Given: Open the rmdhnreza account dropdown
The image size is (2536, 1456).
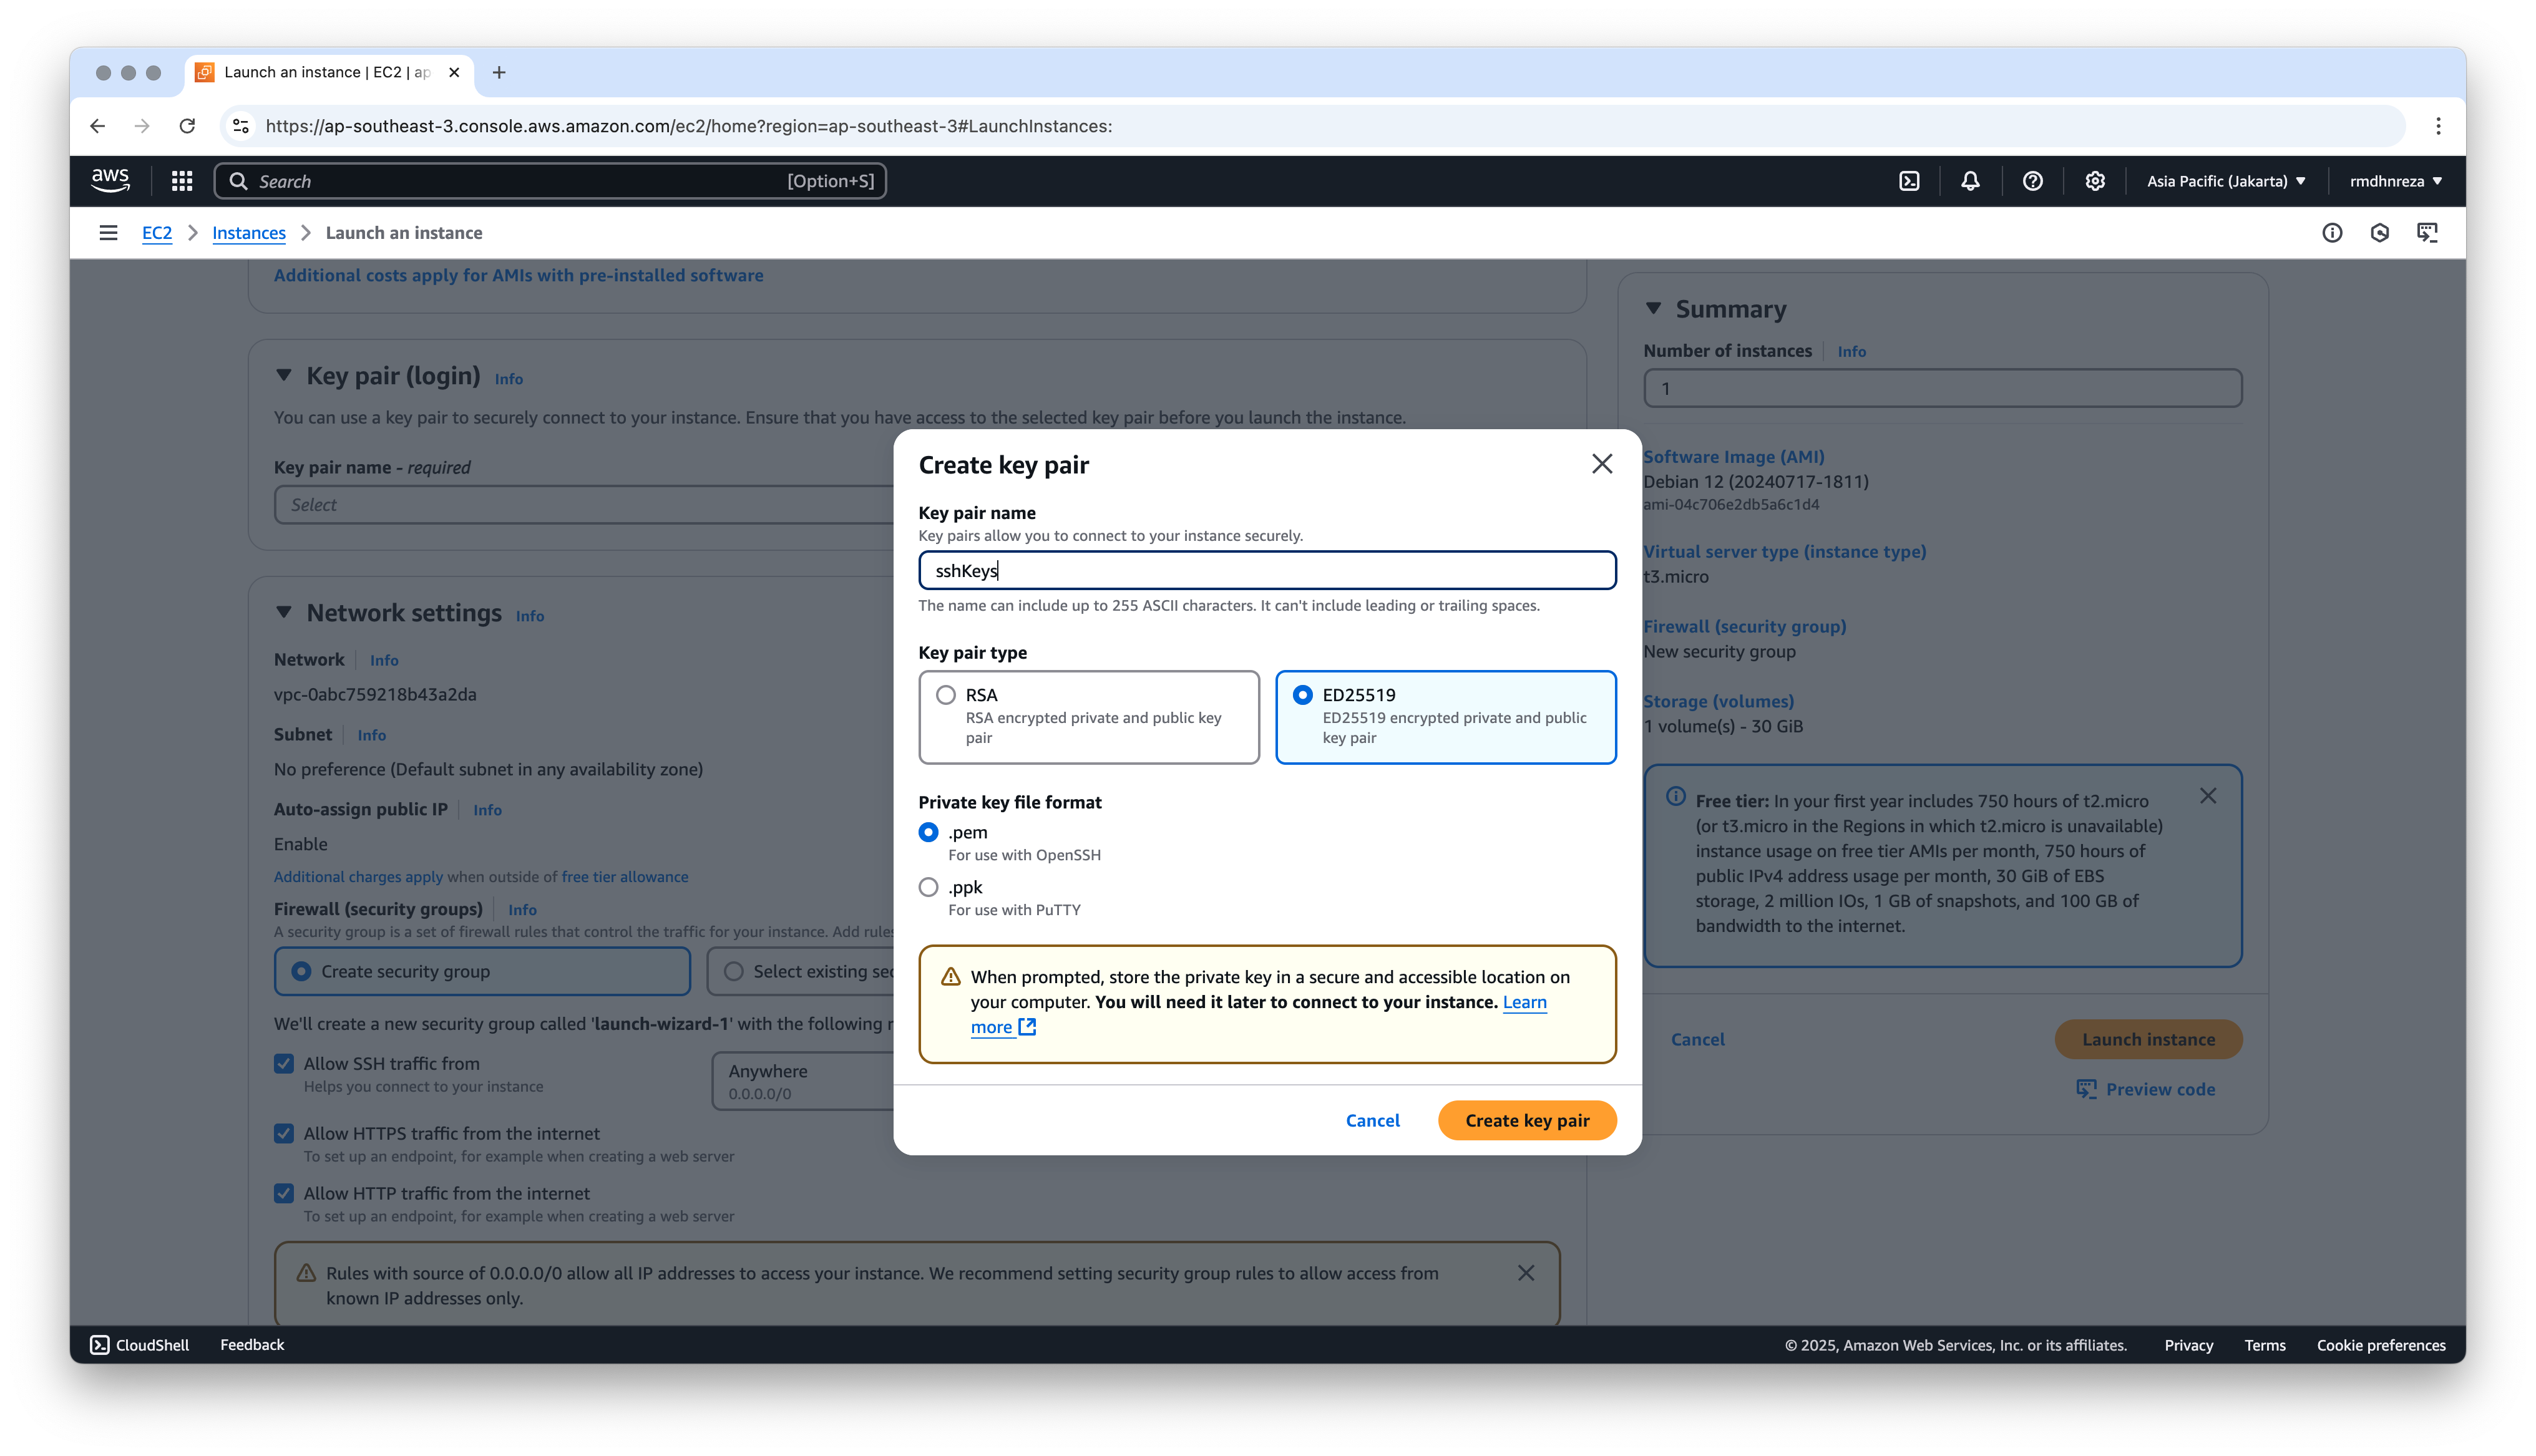Looking at the screenshot, I should pyautogui.click(x=2396, y=181).
